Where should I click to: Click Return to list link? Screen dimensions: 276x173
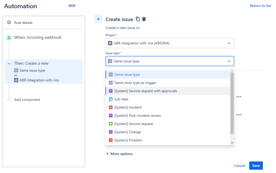(x=260, y=6)
